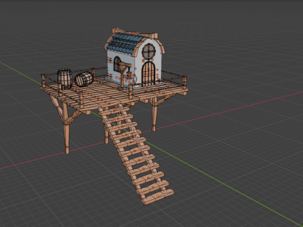Select the upright barrel on the platform
Image resolution: width=303 pixels, height=227 pixels.
tap(65, 79)
